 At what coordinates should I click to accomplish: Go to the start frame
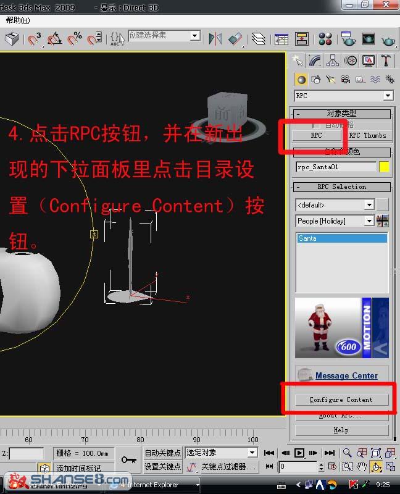(x=269, y=453)
